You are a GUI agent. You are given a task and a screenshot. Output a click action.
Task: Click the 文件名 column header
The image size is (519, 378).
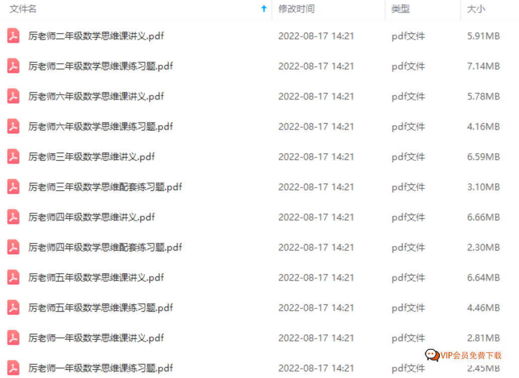(x=23, y=9)
